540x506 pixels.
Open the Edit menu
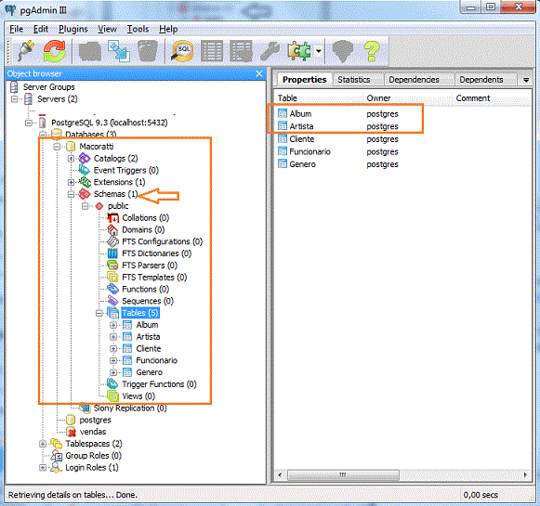(41, 29)
